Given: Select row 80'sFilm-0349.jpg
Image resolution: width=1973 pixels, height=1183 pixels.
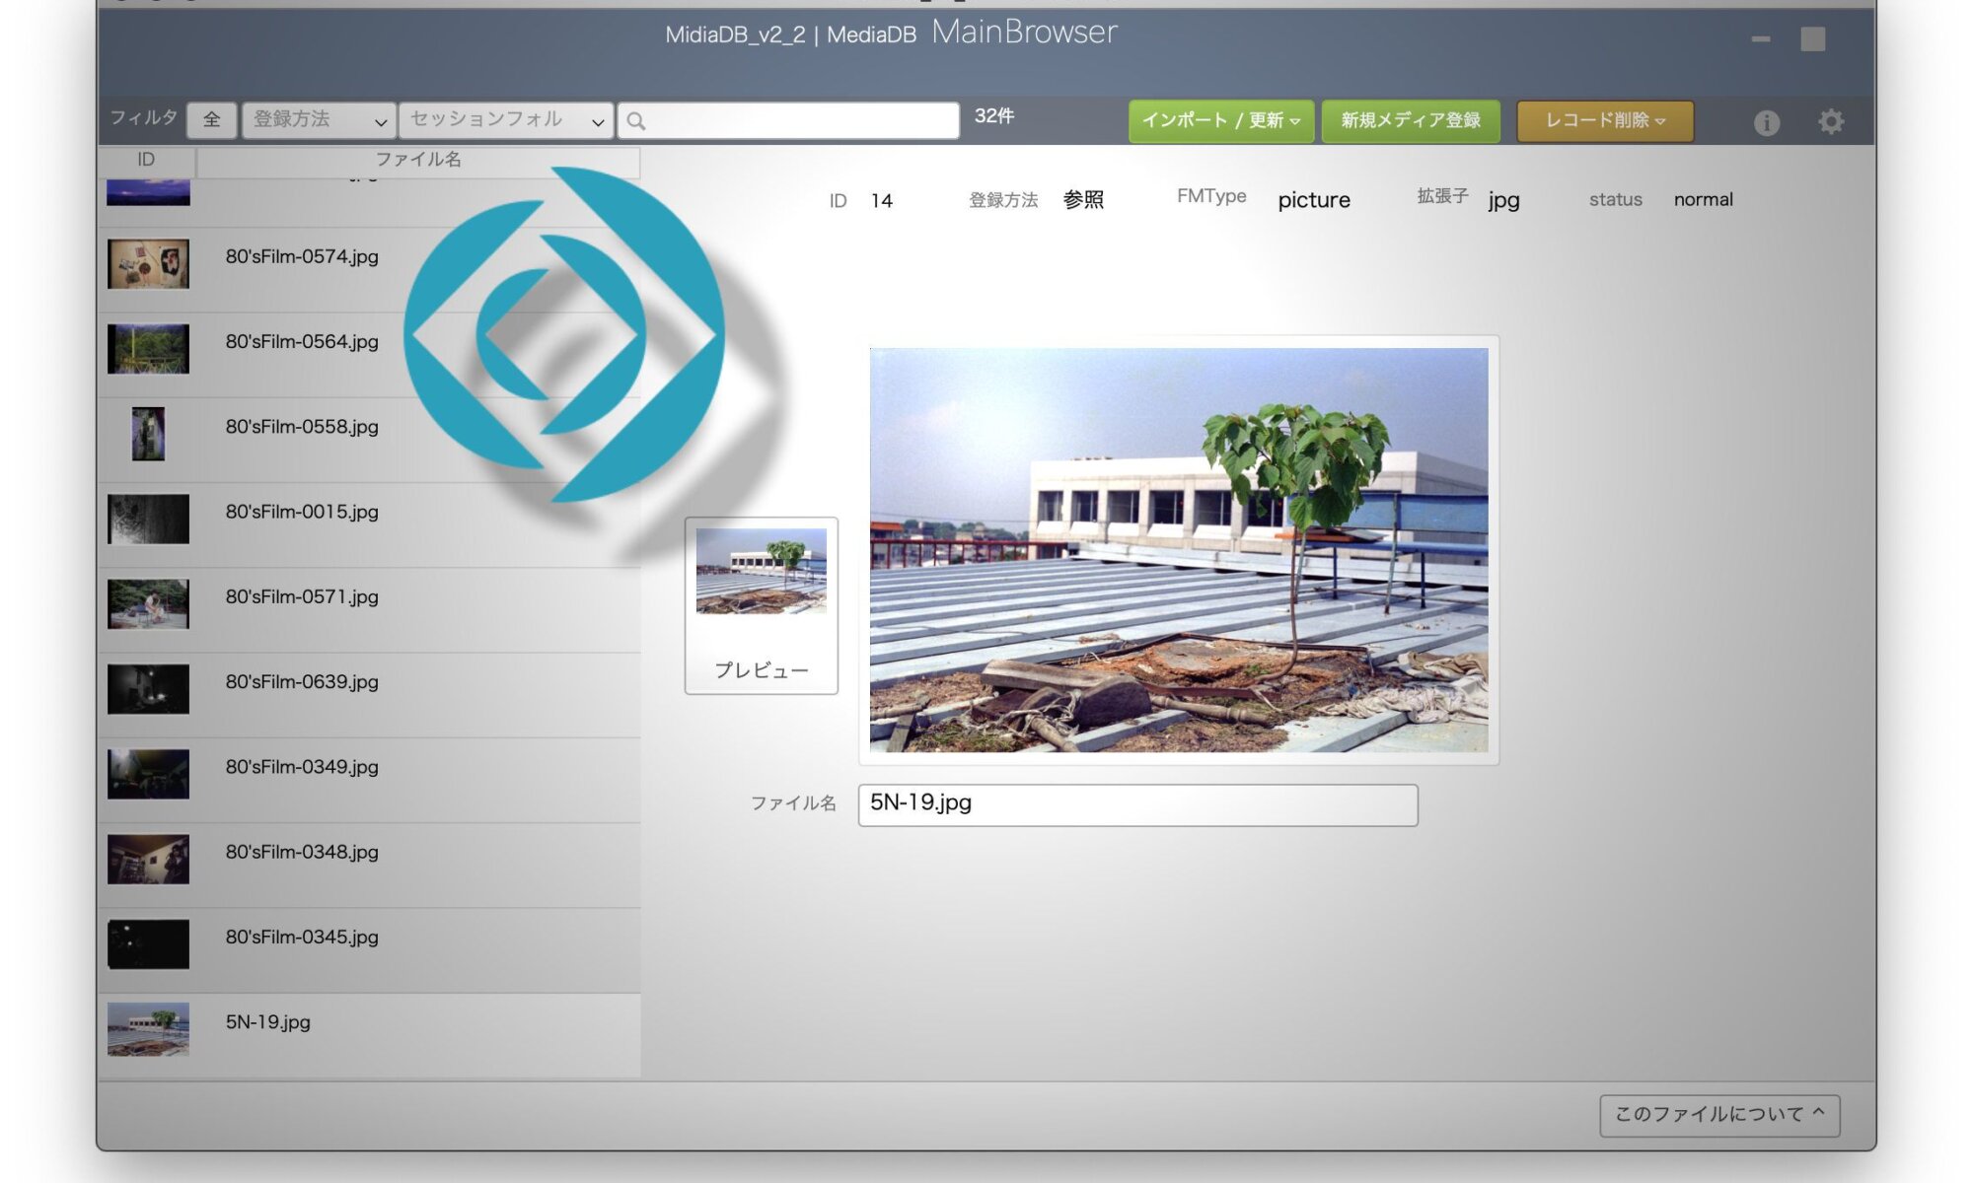Looking at the screenshot, I should (x=369, y=780).
